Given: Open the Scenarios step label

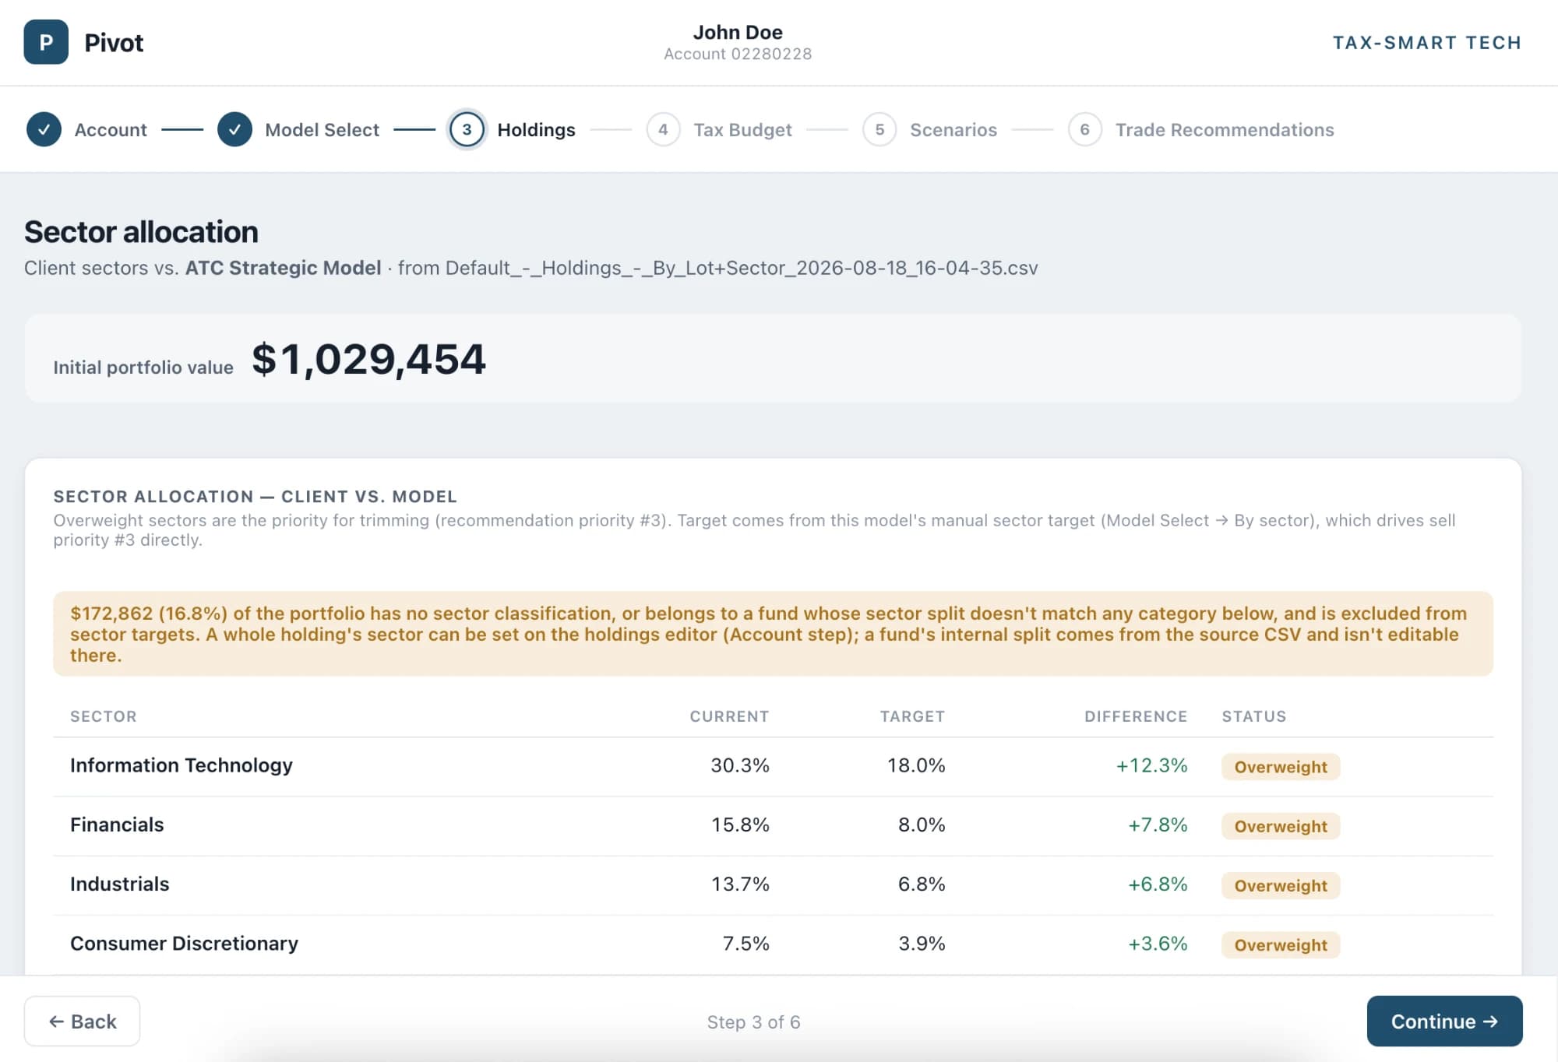Looking at the screenshot, I should [953, 129].
